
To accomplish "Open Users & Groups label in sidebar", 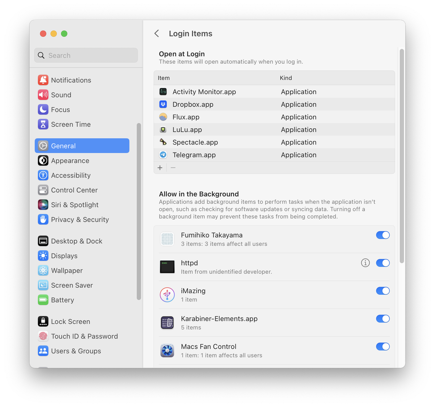I will click(x=76, y=351).
